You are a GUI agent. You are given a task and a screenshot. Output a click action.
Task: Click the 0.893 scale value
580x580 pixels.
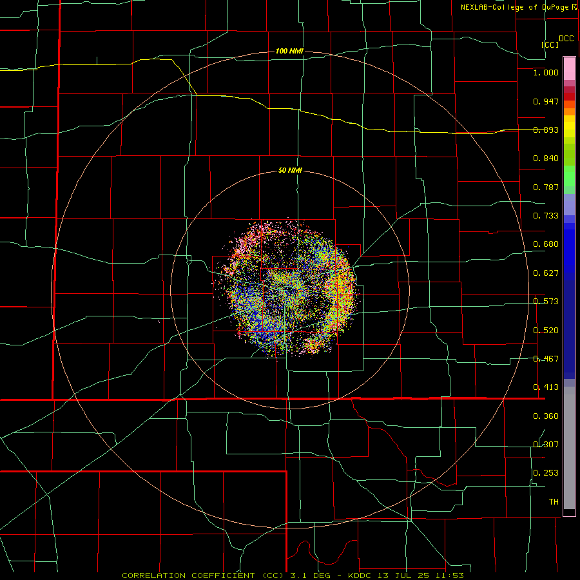(546, 130)
